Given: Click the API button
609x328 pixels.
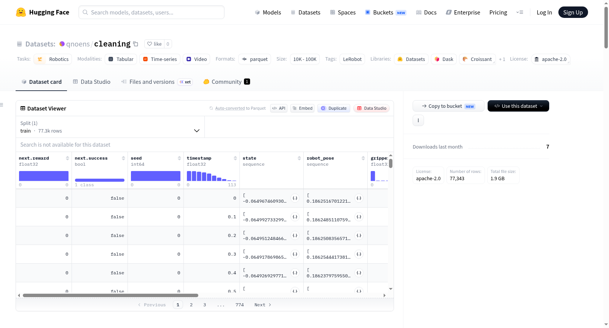Looking at the screenshot, I should [279, 108].
